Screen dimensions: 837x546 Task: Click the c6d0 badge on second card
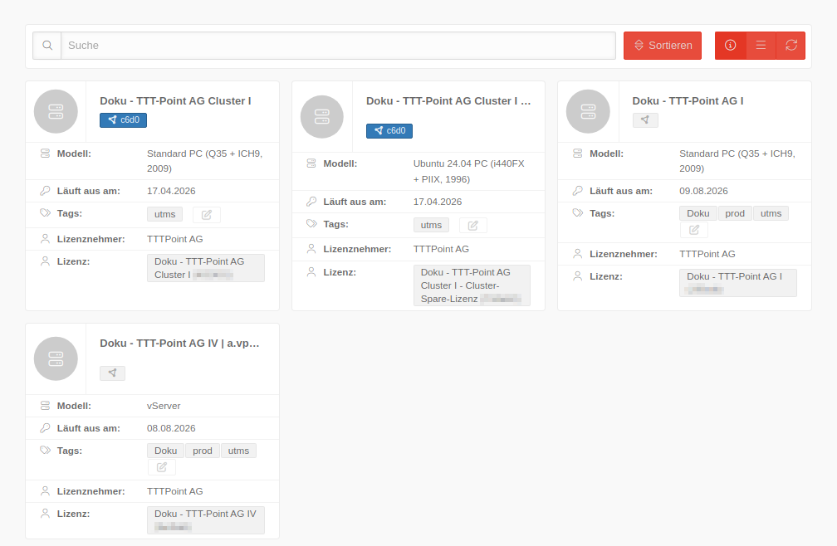tap(389, 131)
